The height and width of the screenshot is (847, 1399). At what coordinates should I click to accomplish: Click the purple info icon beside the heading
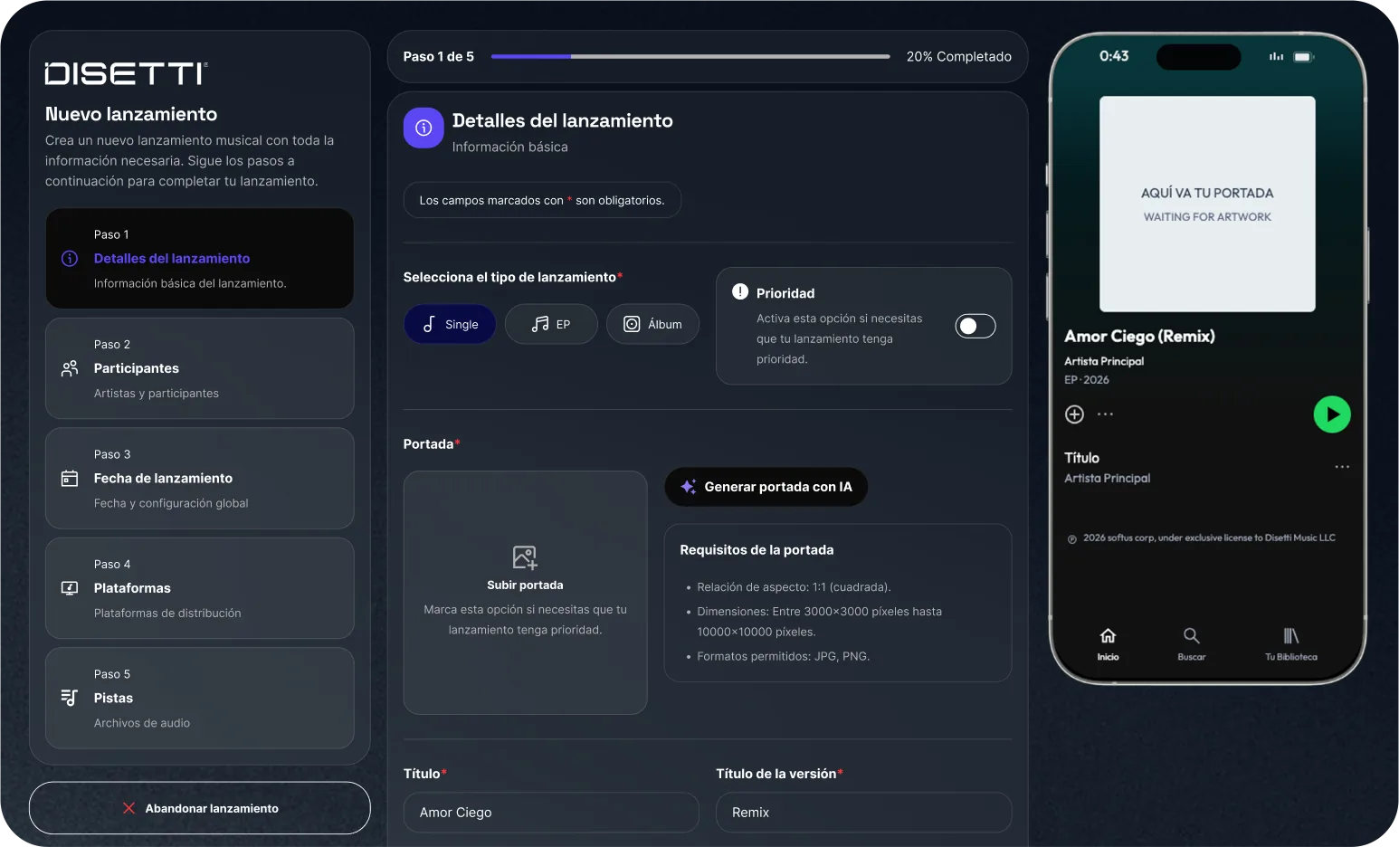click(x=424, y=128)
